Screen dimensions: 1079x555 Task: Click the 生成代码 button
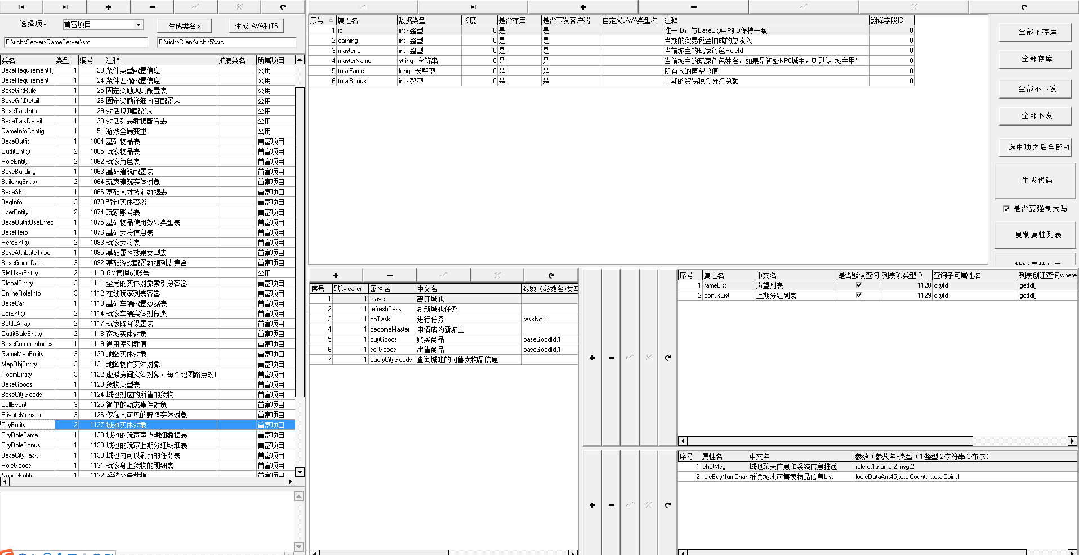(x=1036, y=181)
